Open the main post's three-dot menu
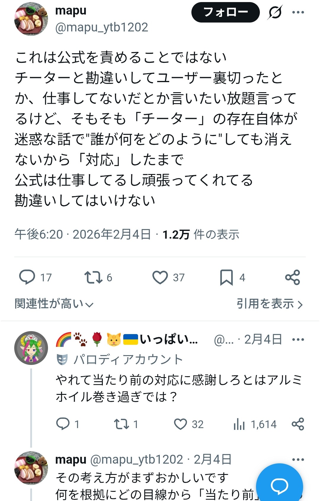Viewport: 320px width, 501px height. 298,12
